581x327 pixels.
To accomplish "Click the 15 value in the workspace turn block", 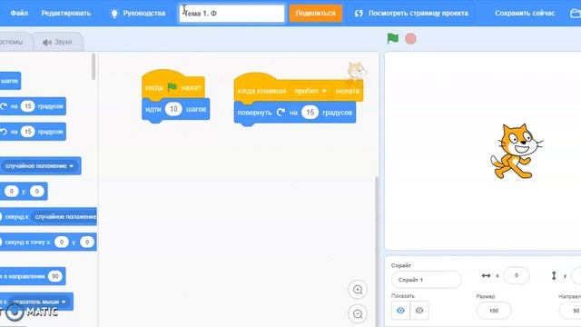I will 310,113.
